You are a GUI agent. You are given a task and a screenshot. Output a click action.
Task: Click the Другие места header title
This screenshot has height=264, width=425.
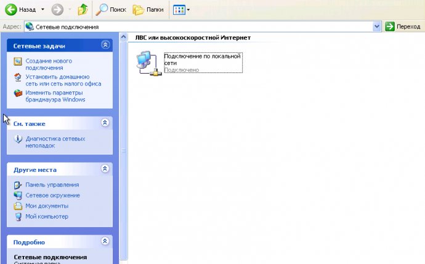point(35,169)
